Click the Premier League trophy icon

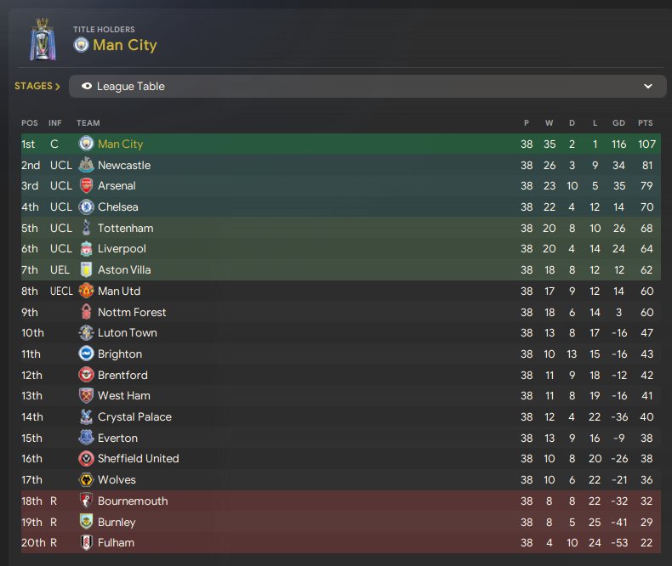point(40,38)
